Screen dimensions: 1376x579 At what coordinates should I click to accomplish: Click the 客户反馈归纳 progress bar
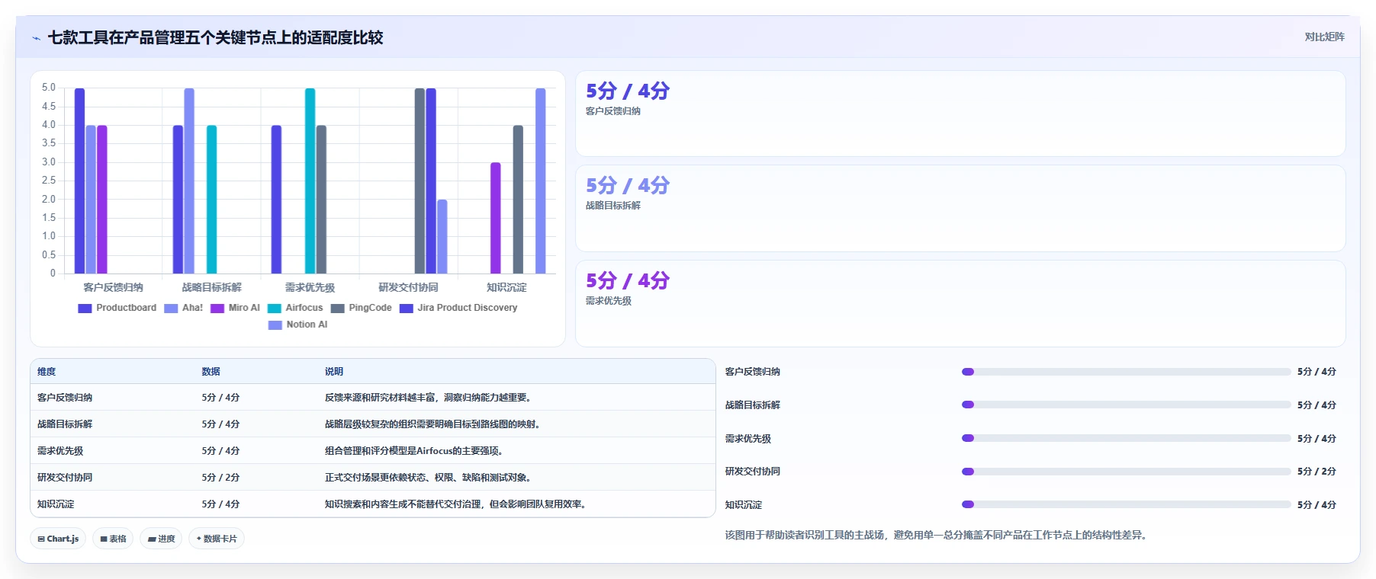coord(1126,372)
